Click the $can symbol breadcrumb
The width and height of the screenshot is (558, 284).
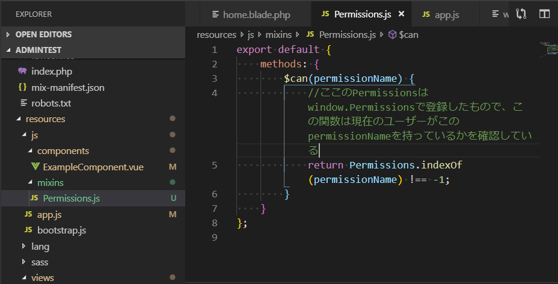click(x=408, y=35)
